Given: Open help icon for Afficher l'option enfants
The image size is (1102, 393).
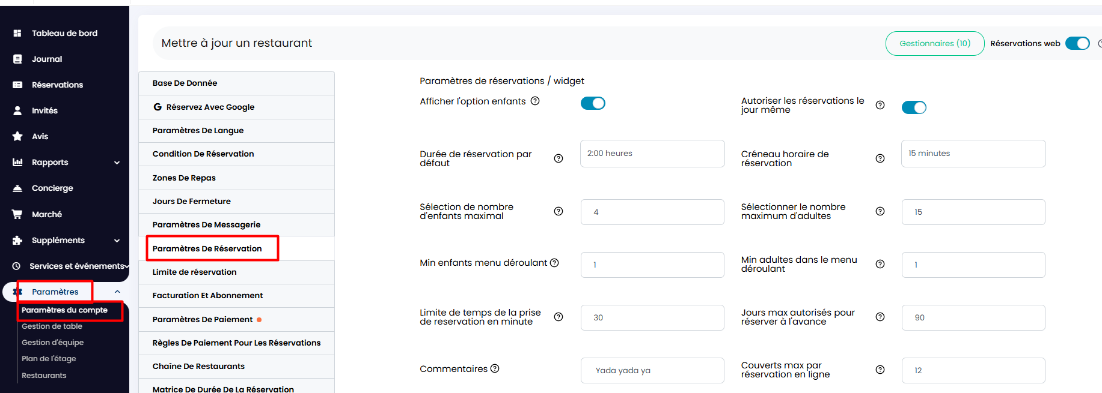Looking at the screenshot, I should (535, 101).
